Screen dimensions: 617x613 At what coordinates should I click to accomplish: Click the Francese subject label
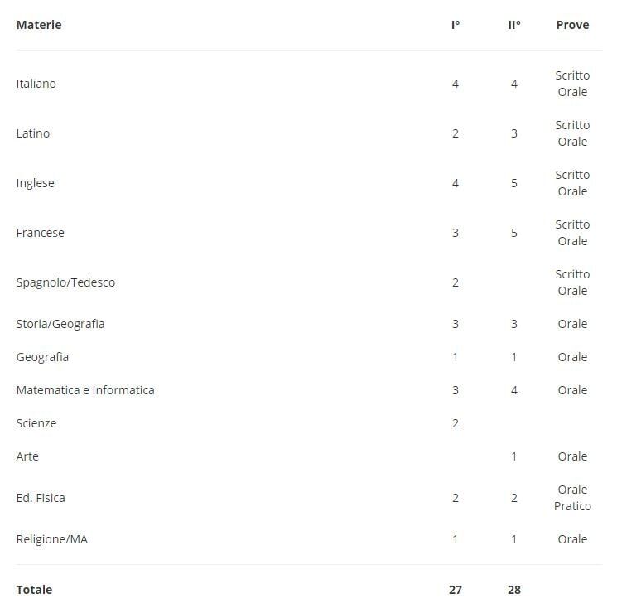tap(40, 233)
